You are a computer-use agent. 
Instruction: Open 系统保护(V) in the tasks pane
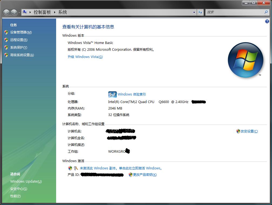pos(19,47)
